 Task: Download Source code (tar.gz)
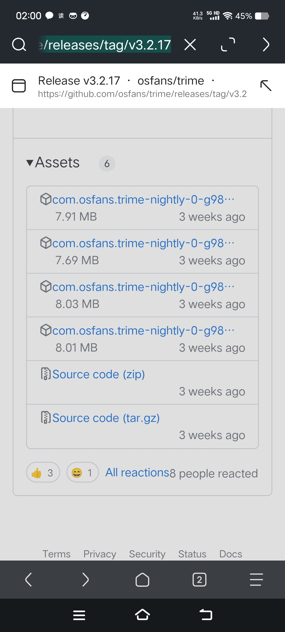point(106,418)
